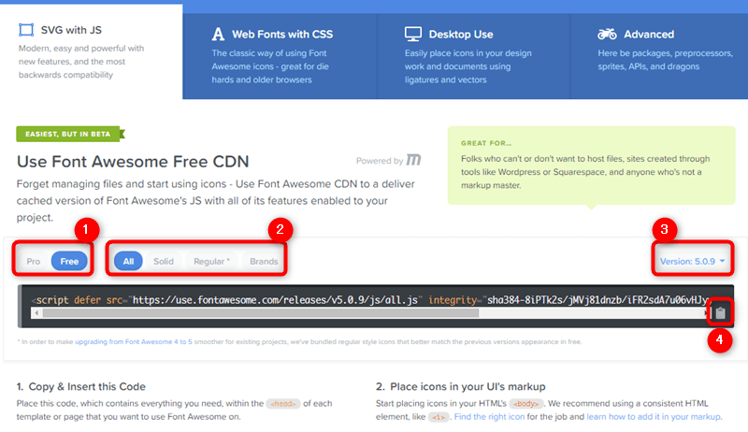Open the Version: 5.0.9 dropdown
The height and width of the screenshot is (432, 748).
point(691,261)
